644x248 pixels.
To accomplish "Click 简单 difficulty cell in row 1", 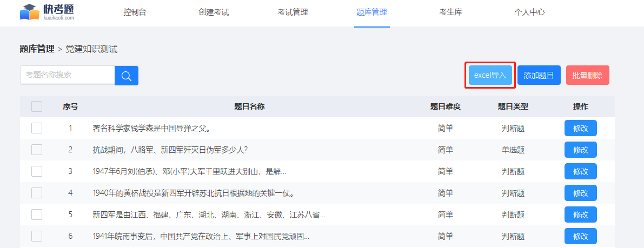I will click(x=446, y=129).
